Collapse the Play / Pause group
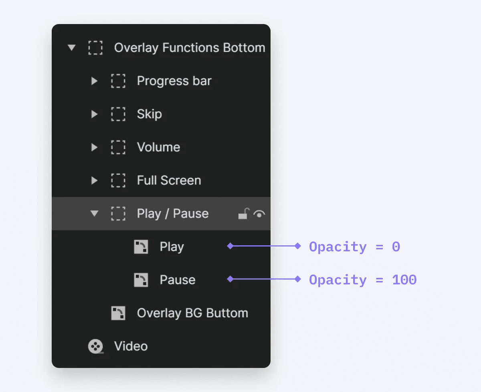The width and height of the screenshot is (481, 392). click(95, 214)
